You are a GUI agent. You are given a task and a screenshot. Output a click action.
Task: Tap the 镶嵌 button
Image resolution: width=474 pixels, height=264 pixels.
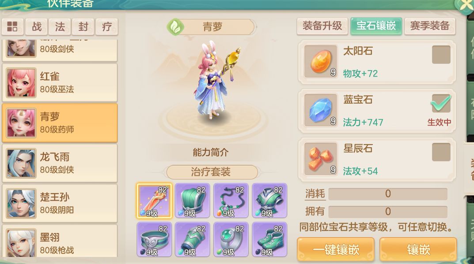418,249
